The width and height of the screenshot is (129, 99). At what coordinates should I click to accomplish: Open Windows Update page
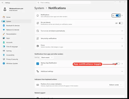tap(12, 63)
